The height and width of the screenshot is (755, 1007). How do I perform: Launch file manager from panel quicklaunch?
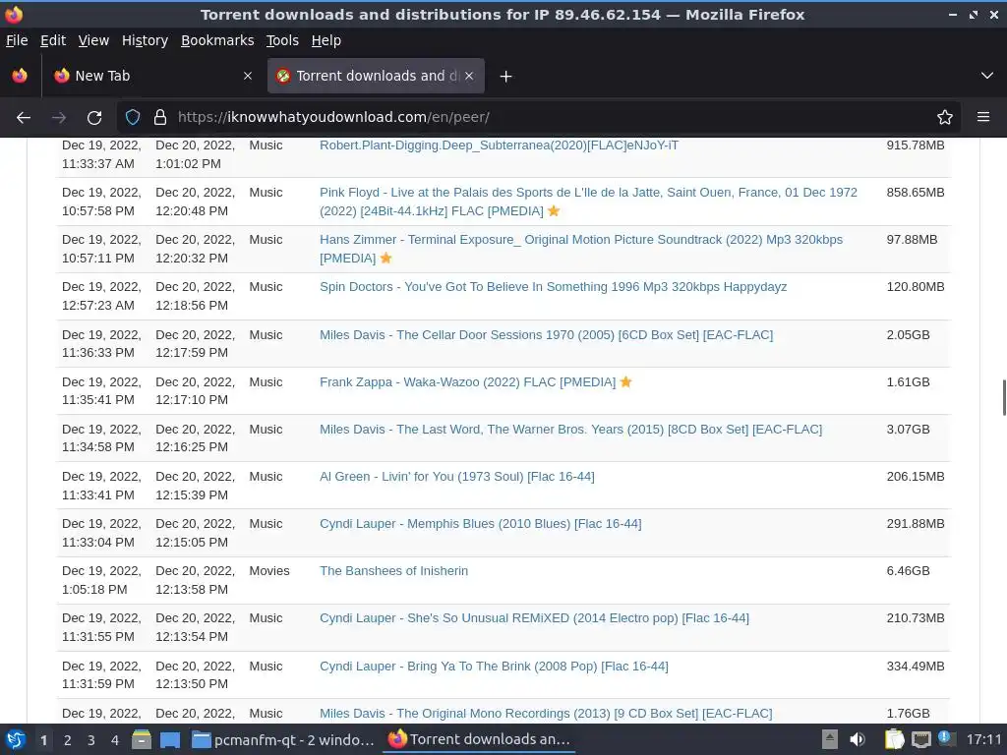(142, 739)
